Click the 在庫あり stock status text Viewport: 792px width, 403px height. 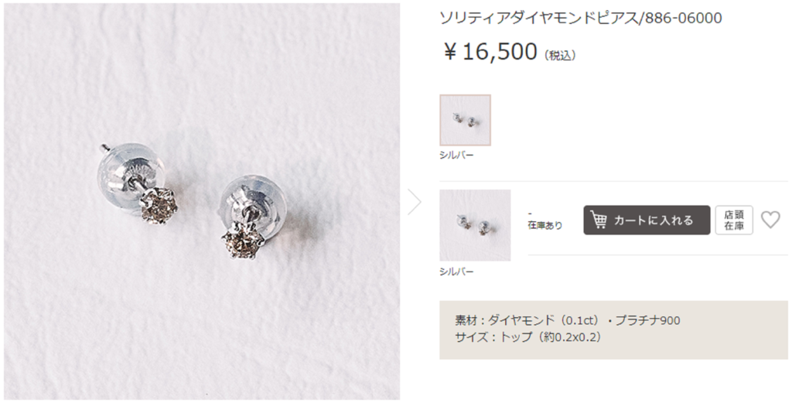coord(545,225)
